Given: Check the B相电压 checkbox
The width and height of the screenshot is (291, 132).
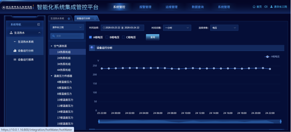Looking at the screenshot, I should pyautogui.click(x=107, y=37).
